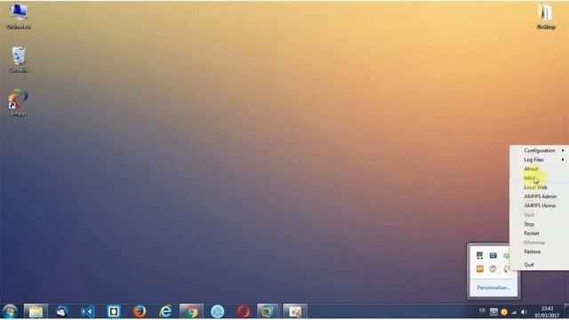
Task: Open the light blue round app on taskbar
Action: click(217, 311)
